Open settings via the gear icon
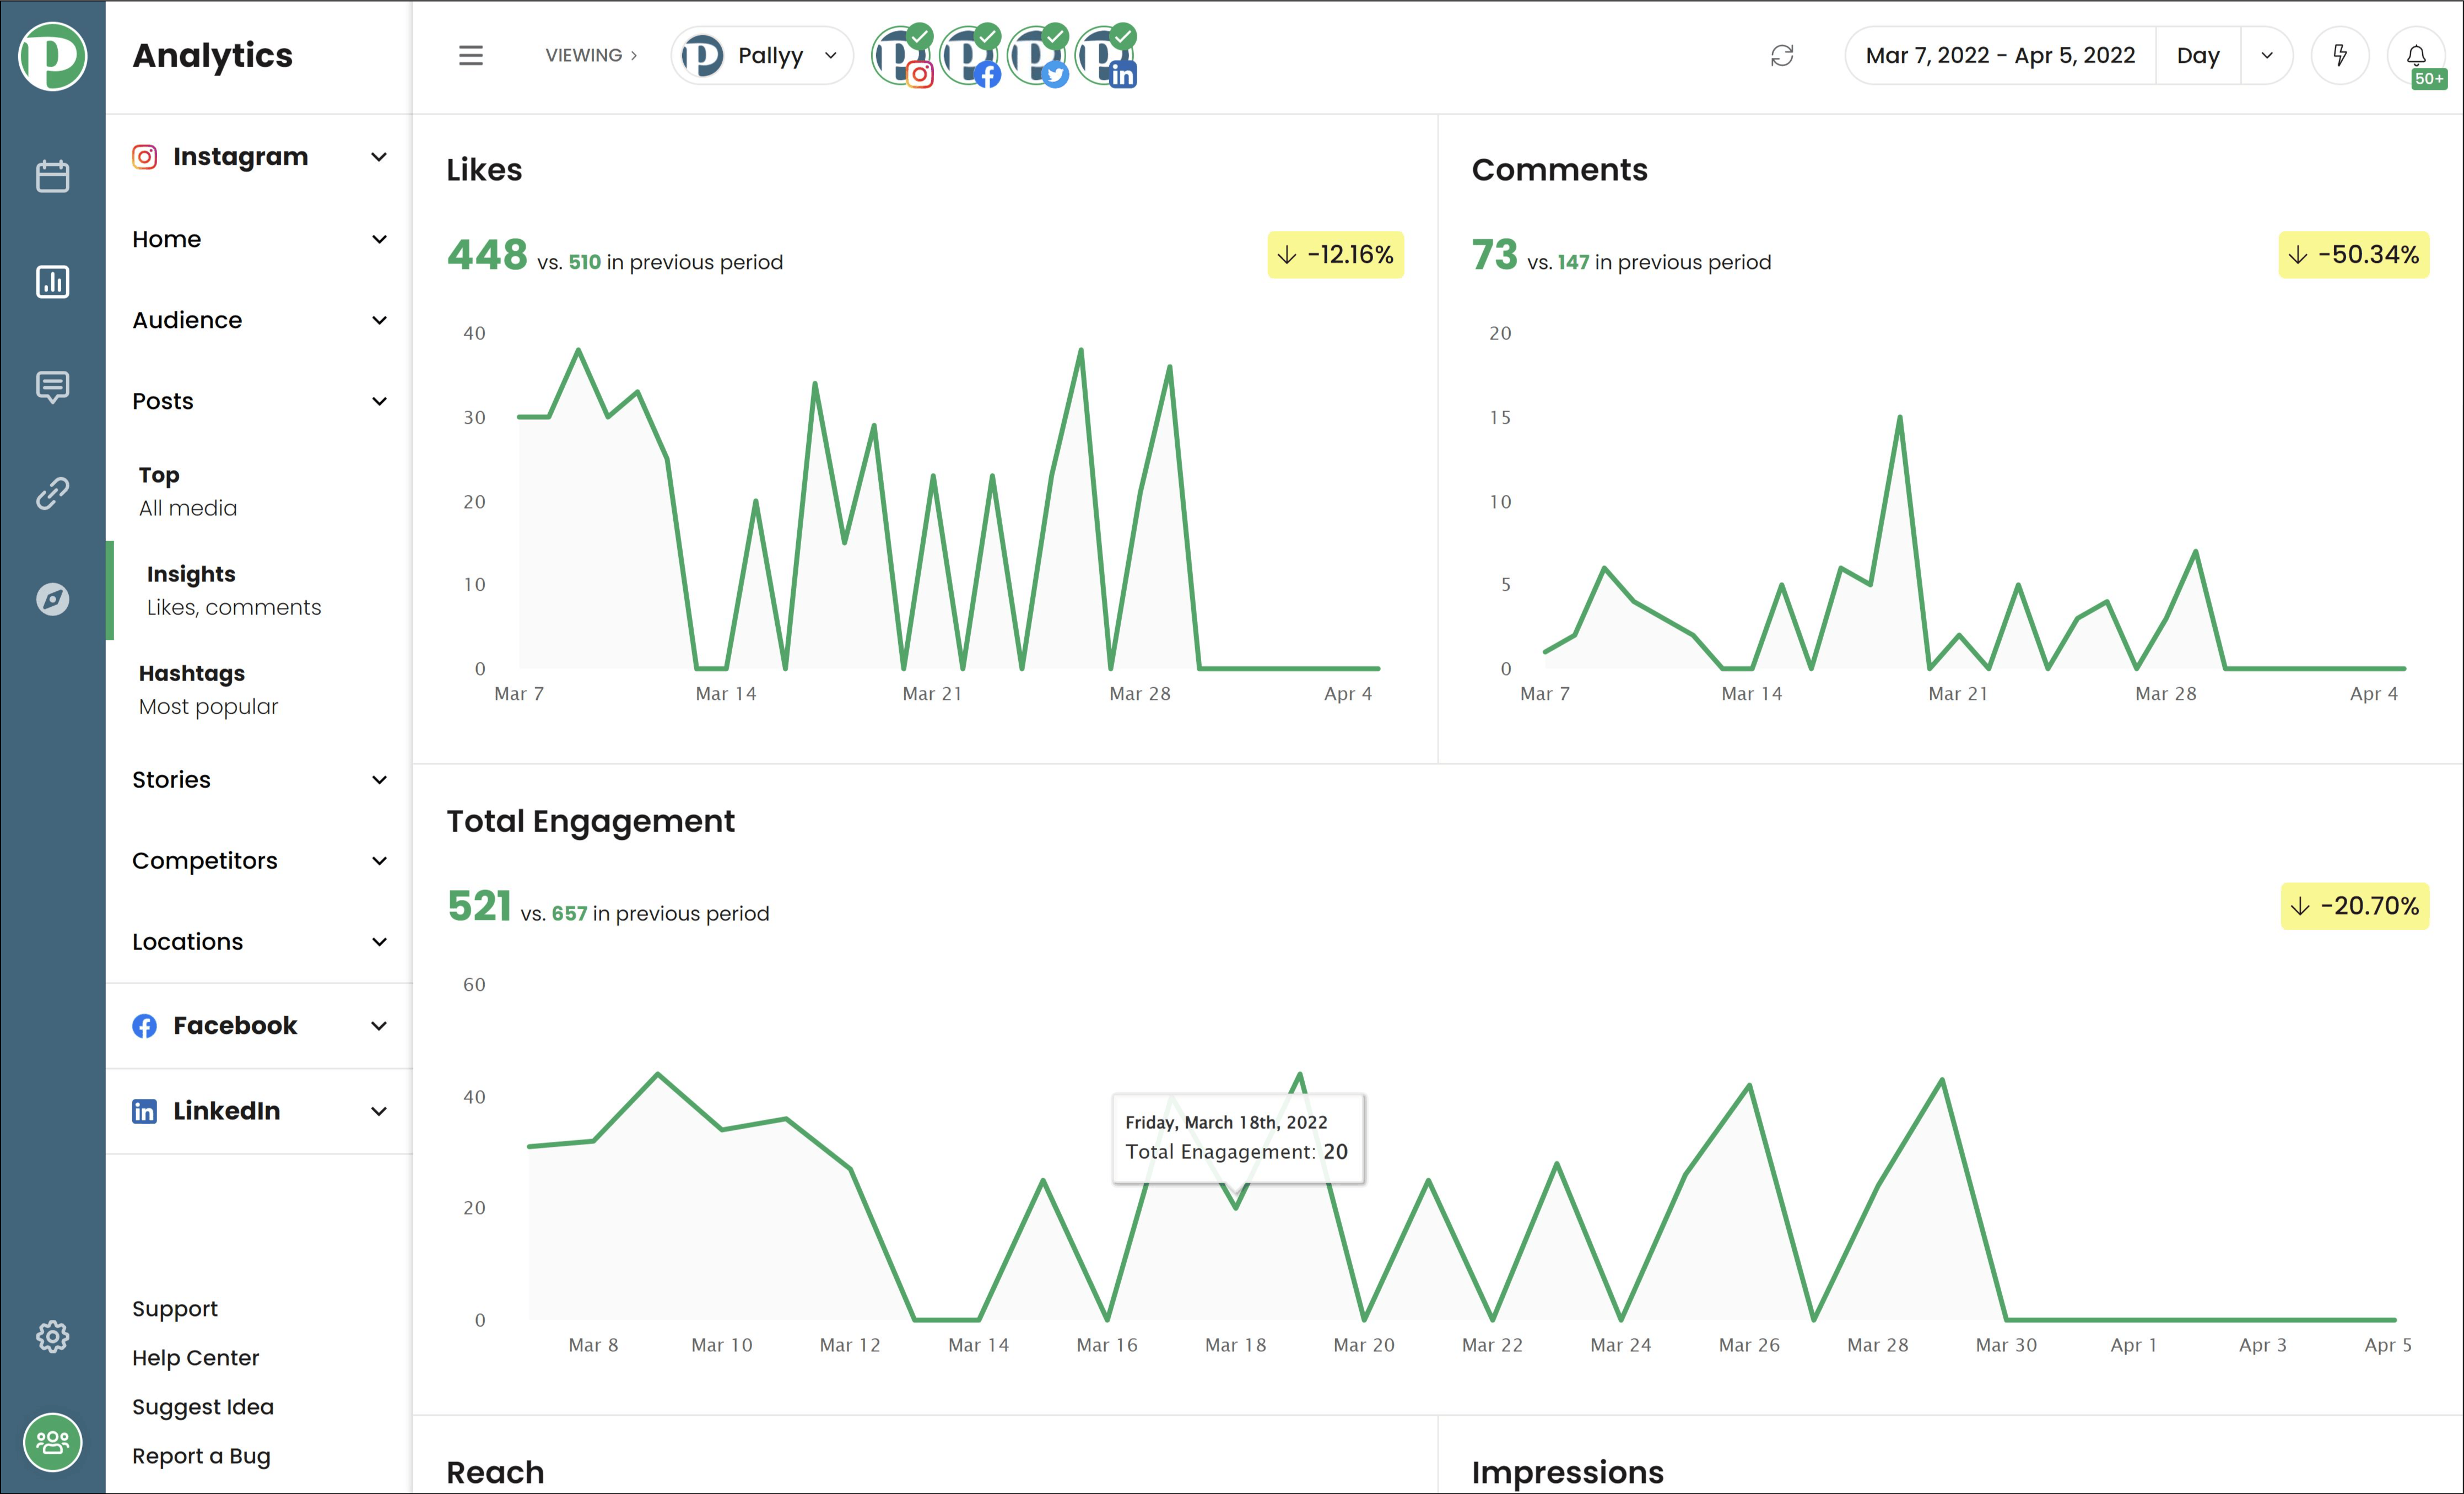 [52, 1335]
